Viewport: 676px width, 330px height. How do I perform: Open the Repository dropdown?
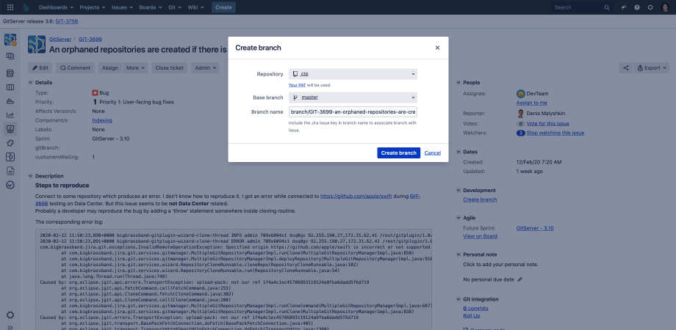[353, 74]
